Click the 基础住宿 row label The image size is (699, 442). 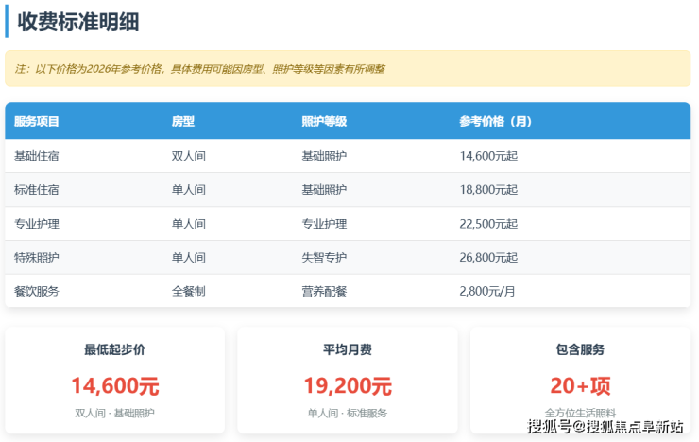(x=37, y=156)
